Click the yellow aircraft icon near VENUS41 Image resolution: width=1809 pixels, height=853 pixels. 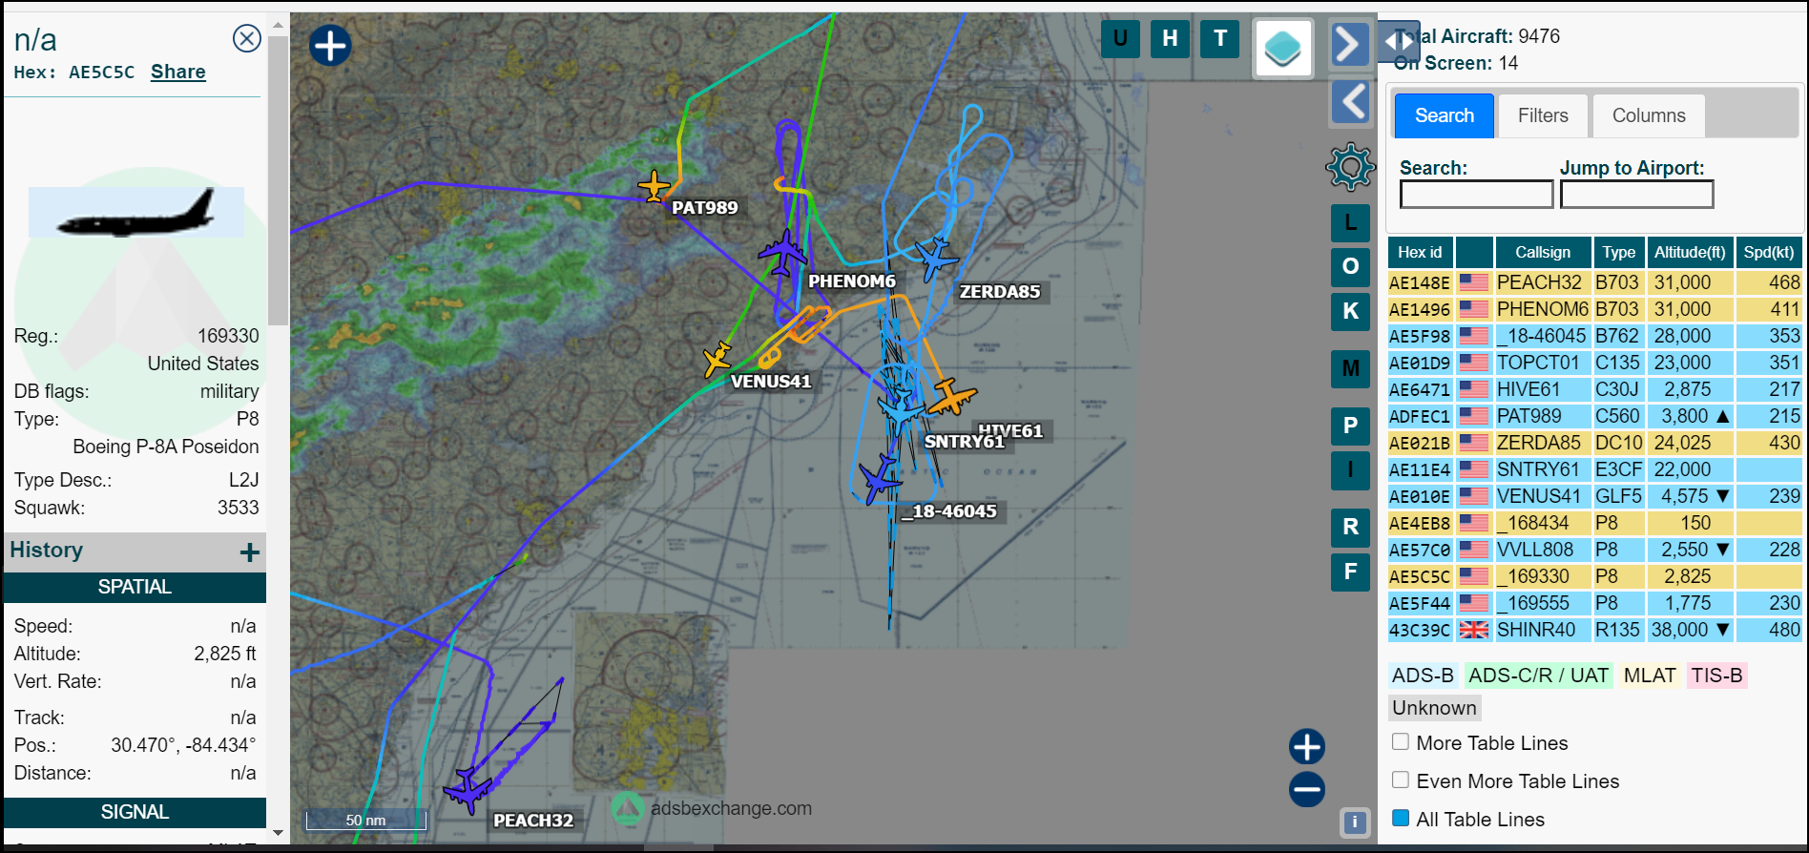(x=717, y=360)
